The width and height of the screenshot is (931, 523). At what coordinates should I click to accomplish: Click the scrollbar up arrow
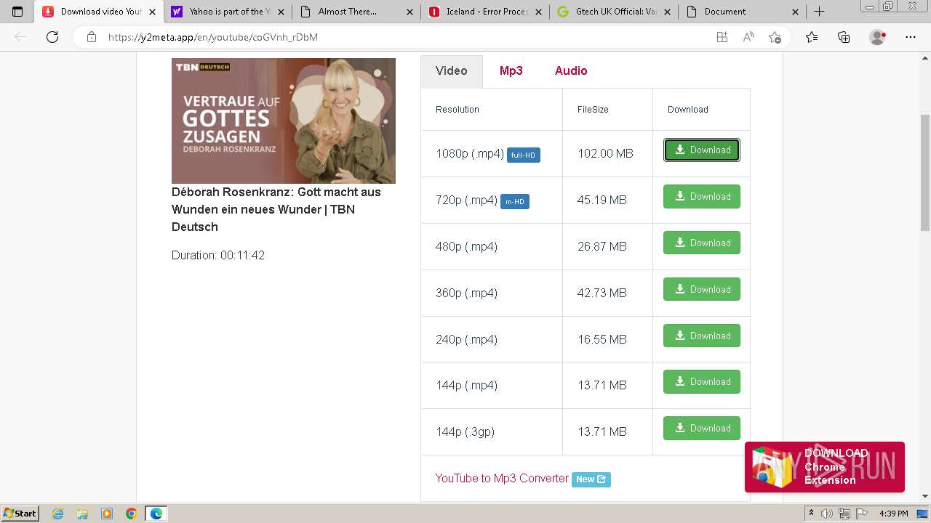pyautogui.click(x=925, y=57)
